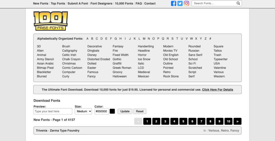Click the 1001 Free Fonts logo

coord(51,21)
